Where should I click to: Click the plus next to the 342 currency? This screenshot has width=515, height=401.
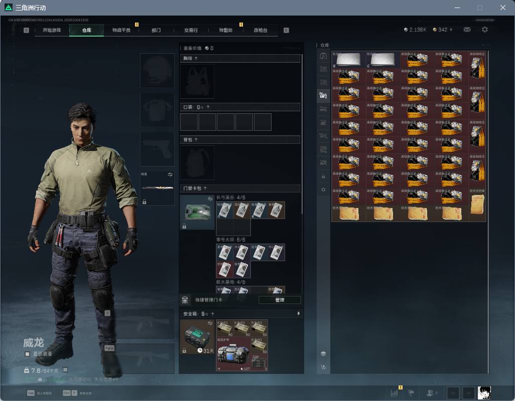point(451,30)
